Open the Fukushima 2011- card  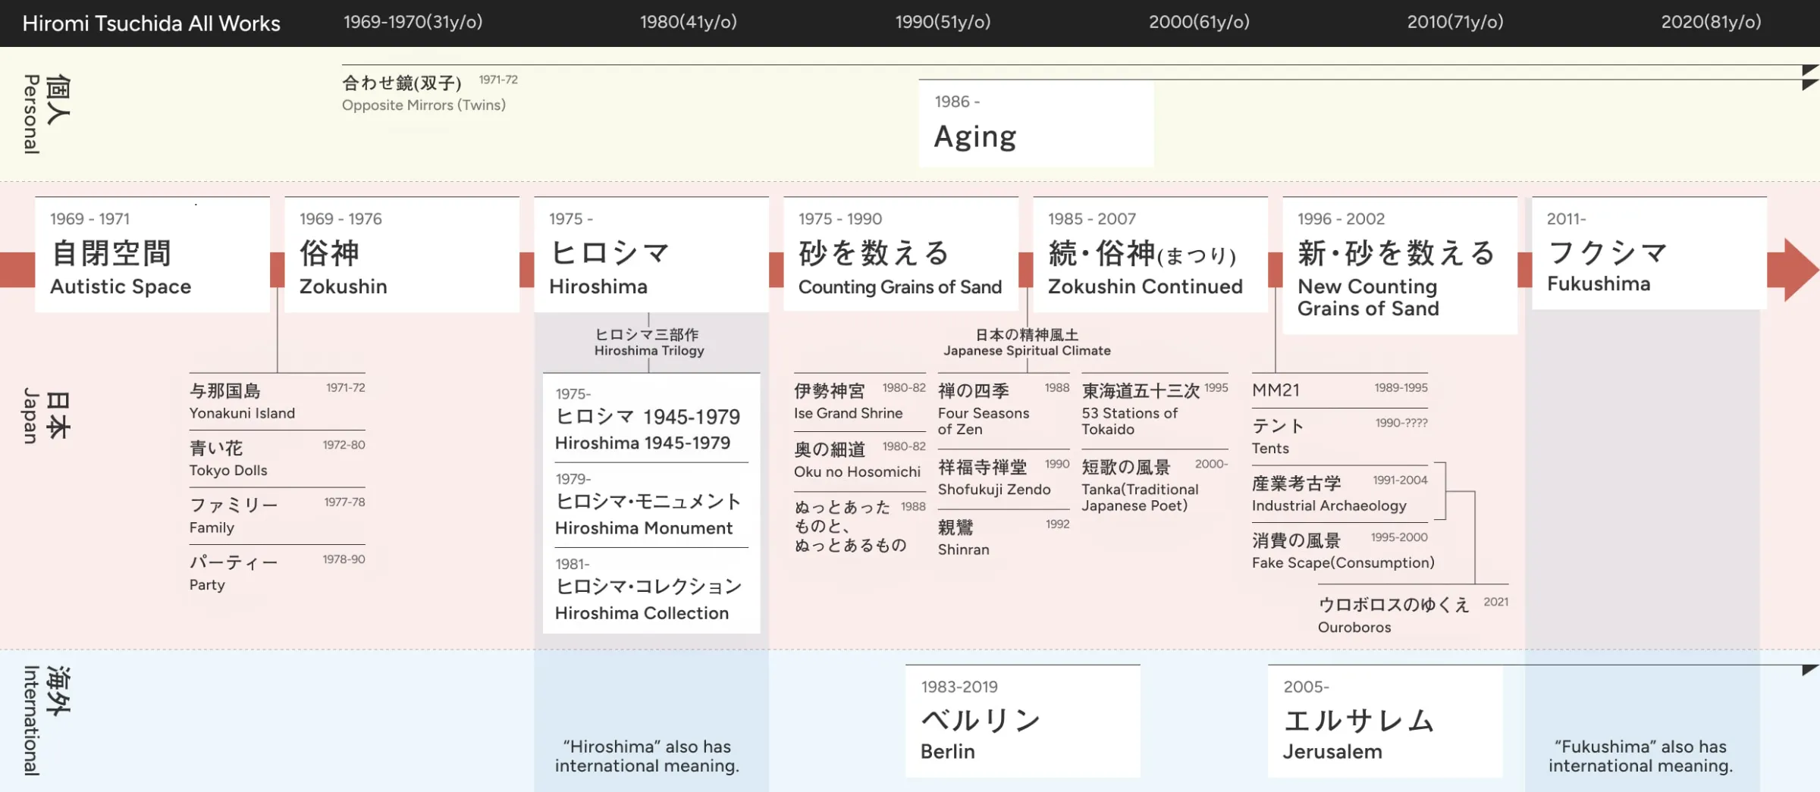(x=1649, y=253)
